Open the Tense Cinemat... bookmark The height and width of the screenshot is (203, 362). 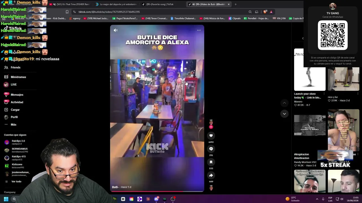tap(154, 18)
